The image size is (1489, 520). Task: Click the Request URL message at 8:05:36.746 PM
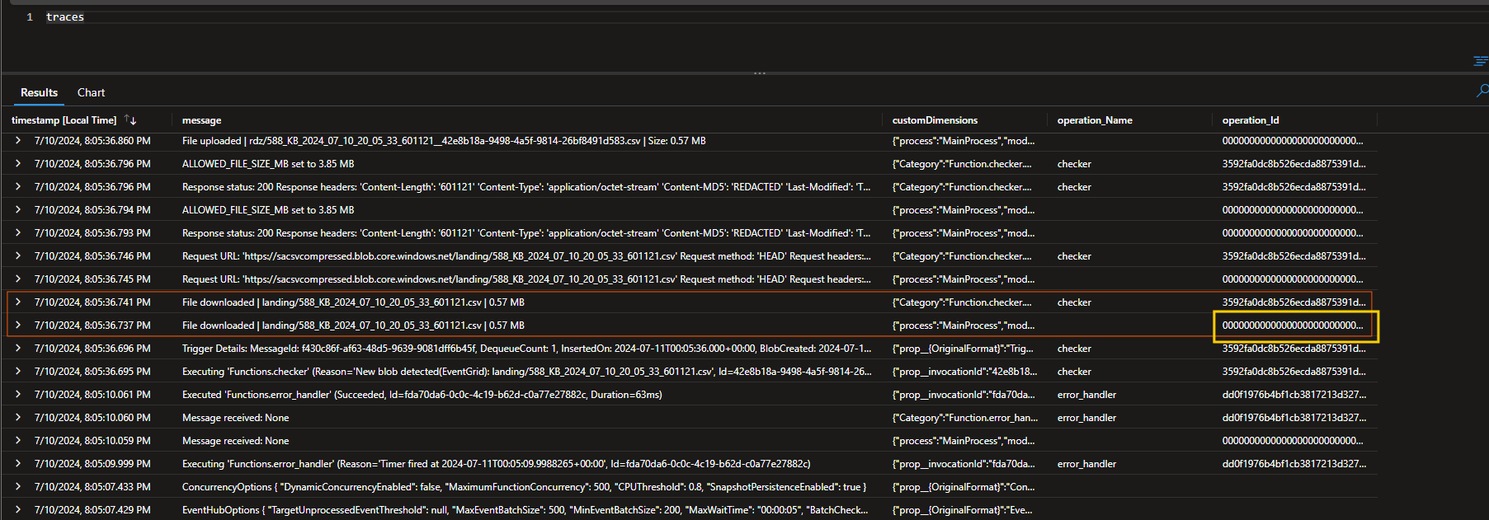point(526,256)
